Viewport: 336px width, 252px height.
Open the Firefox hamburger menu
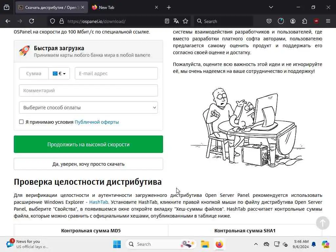pos(328,21)
